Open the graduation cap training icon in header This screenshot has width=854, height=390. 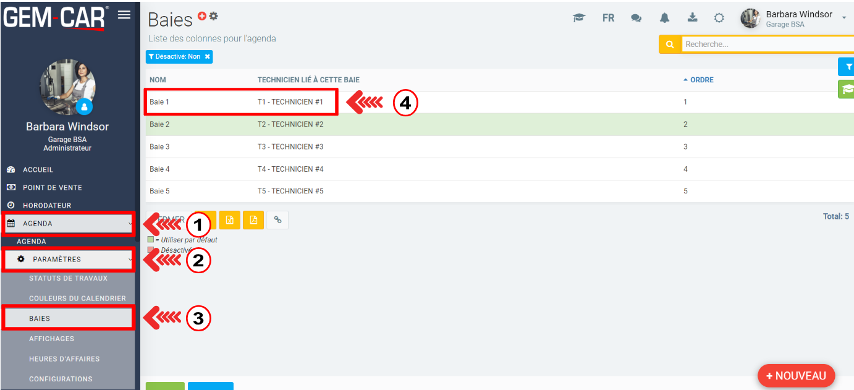coord(578,18)
